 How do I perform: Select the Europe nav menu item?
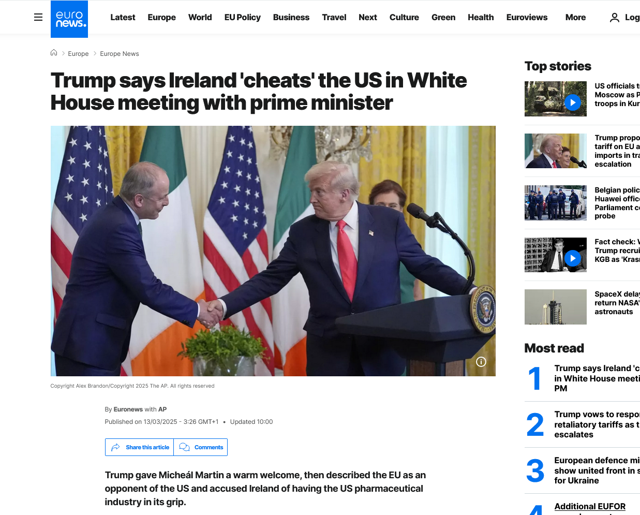[161, 18]
